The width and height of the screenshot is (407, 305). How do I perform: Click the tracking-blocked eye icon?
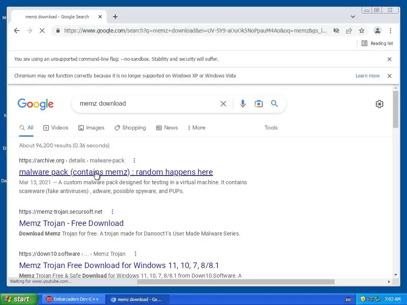[x=336, y=31]
